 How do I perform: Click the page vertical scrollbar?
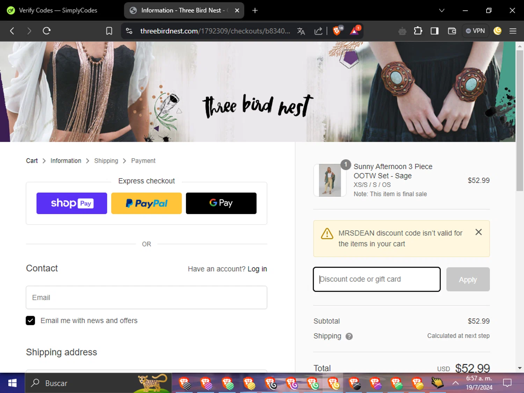[519, 121]
